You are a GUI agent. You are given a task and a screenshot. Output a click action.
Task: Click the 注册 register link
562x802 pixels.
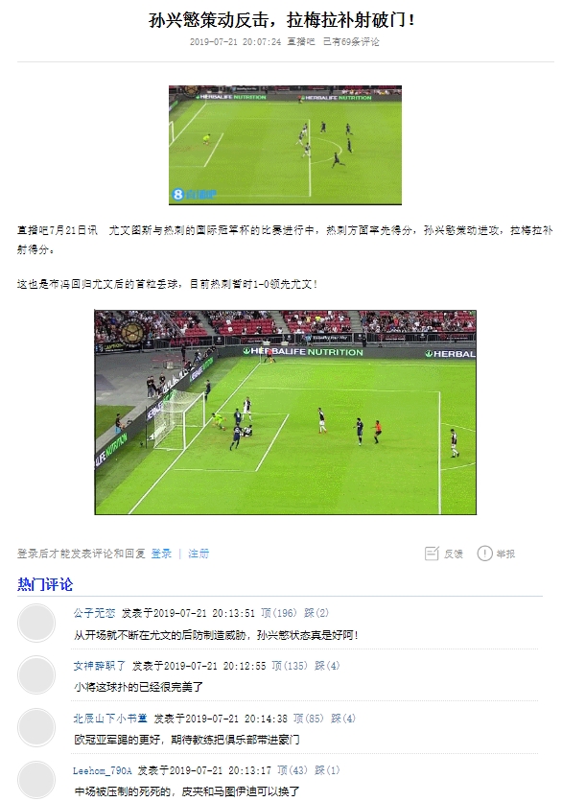(199, 554)
